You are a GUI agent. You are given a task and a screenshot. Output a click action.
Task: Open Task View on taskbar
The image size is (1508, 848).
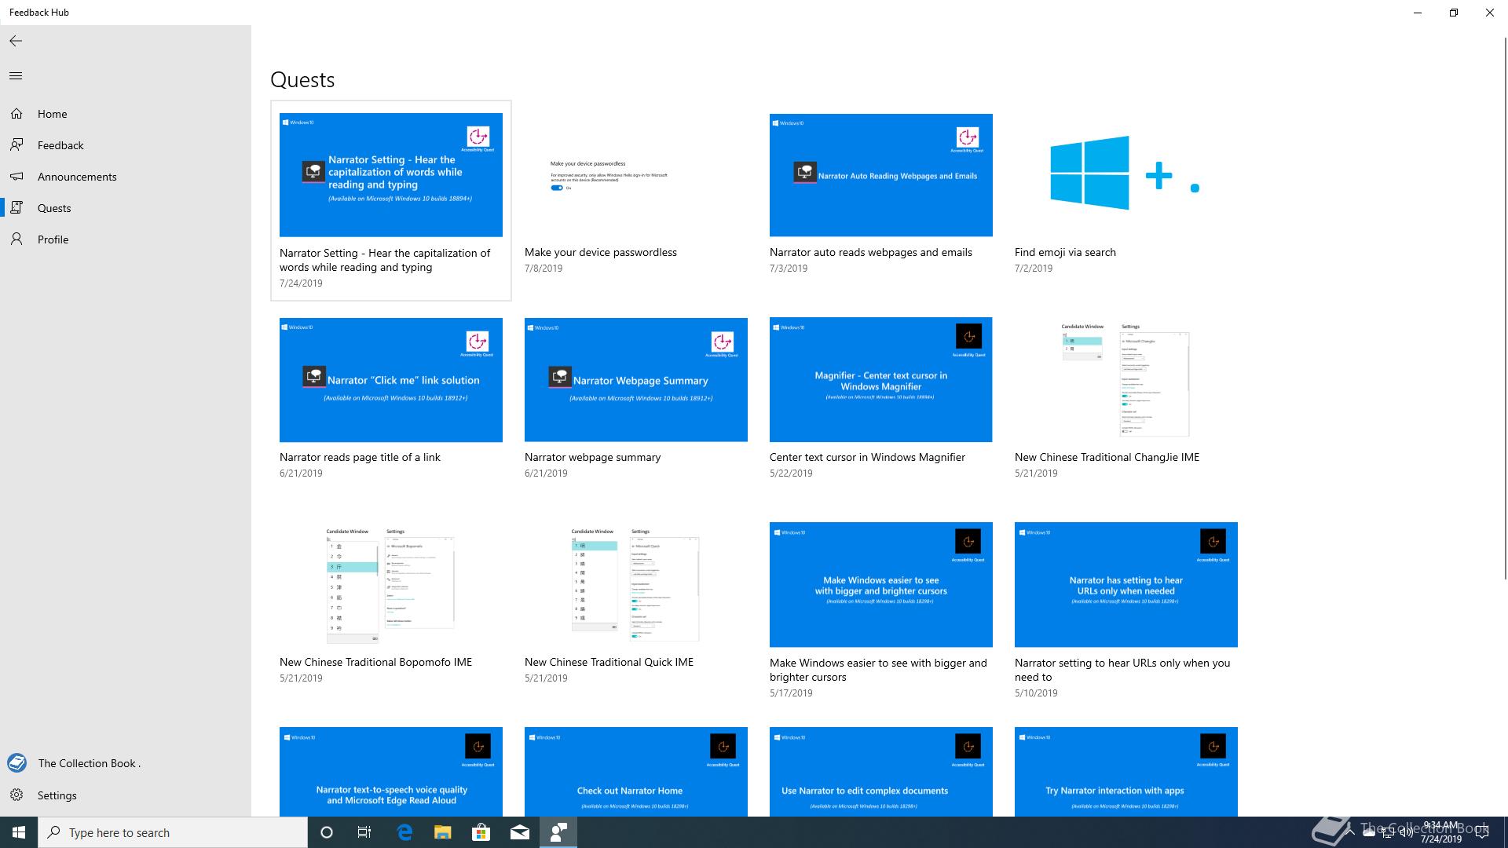pos(364,832)
